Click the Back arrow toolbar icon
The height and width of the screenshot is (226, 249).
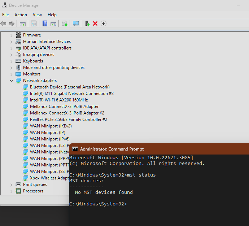coord(3,24)
